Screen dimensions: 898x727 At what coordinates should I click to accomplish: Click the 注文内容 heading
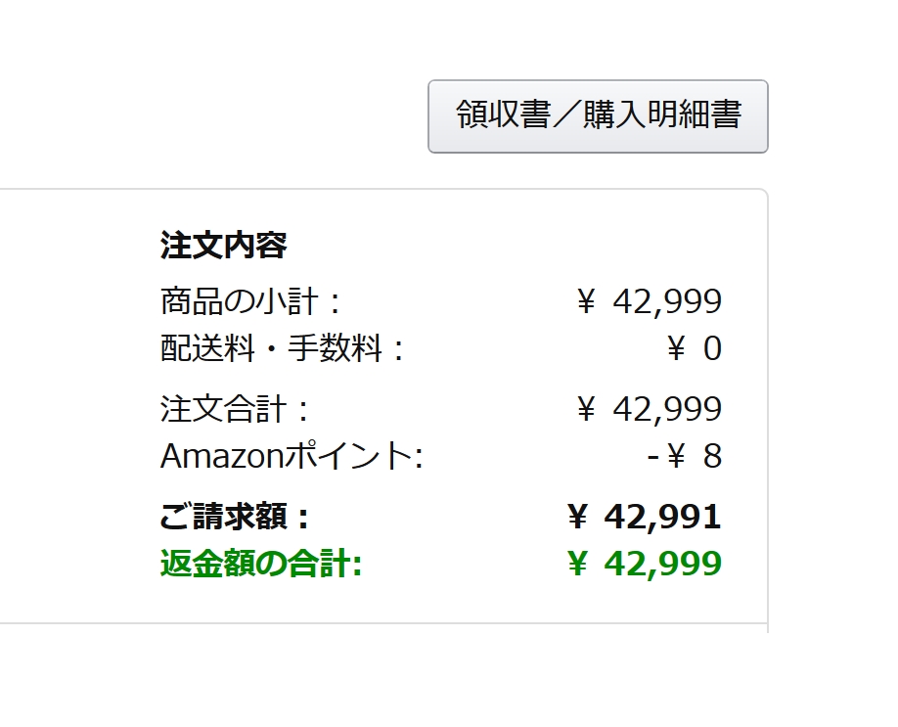pyautogui.click(x=223, y=246)
